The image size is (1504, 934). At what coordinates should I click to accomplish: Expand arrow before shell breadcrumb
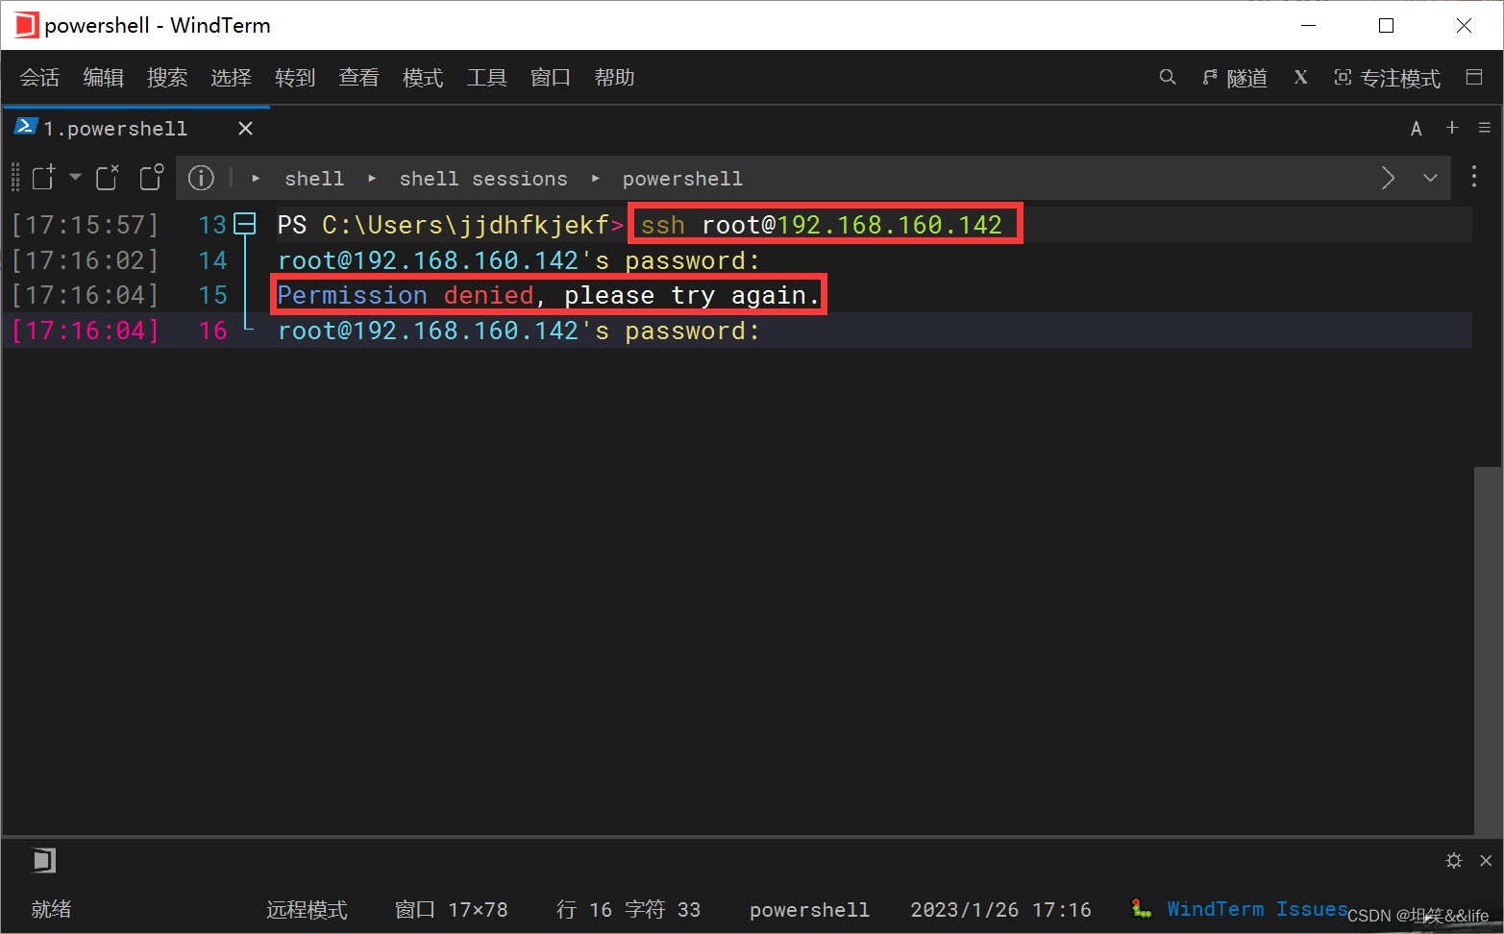256,178
